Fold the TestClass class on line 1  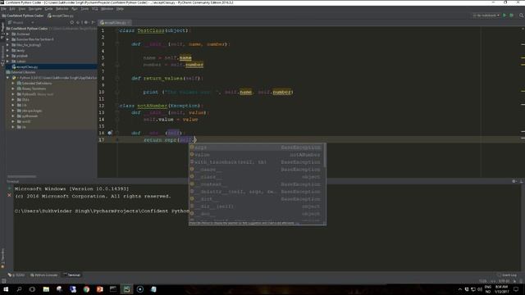(117, 30)
